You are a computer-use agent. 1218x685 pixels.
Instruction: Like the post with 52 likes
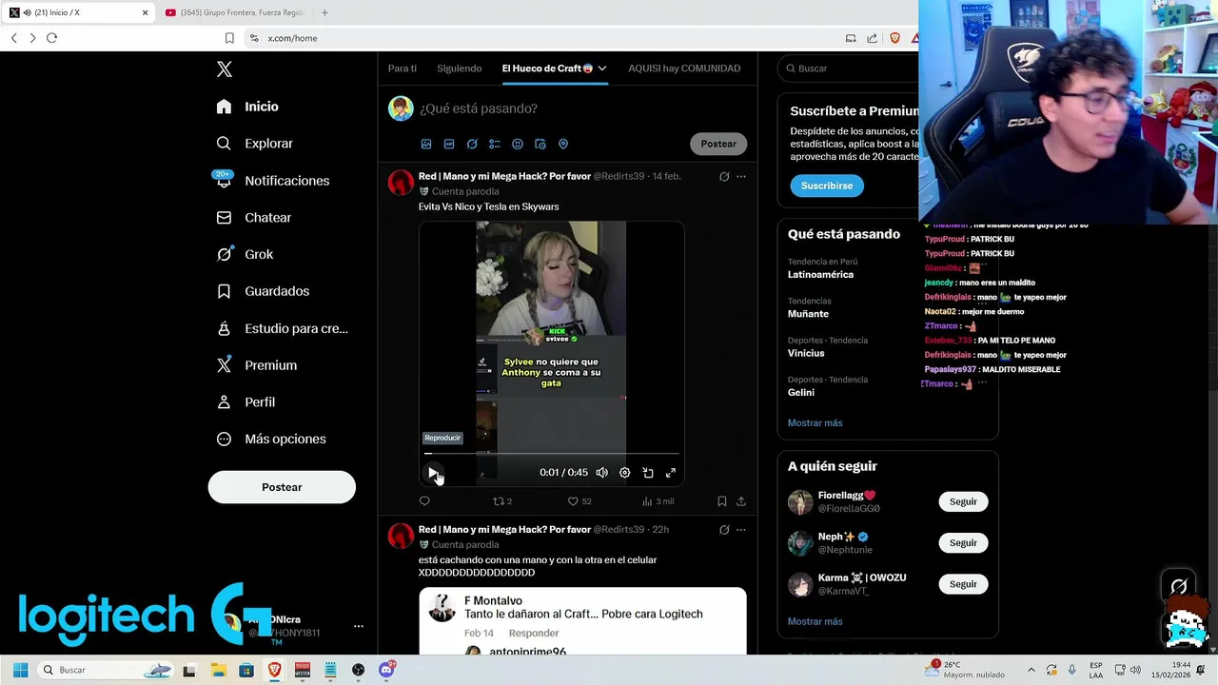(x=580, y=501)
